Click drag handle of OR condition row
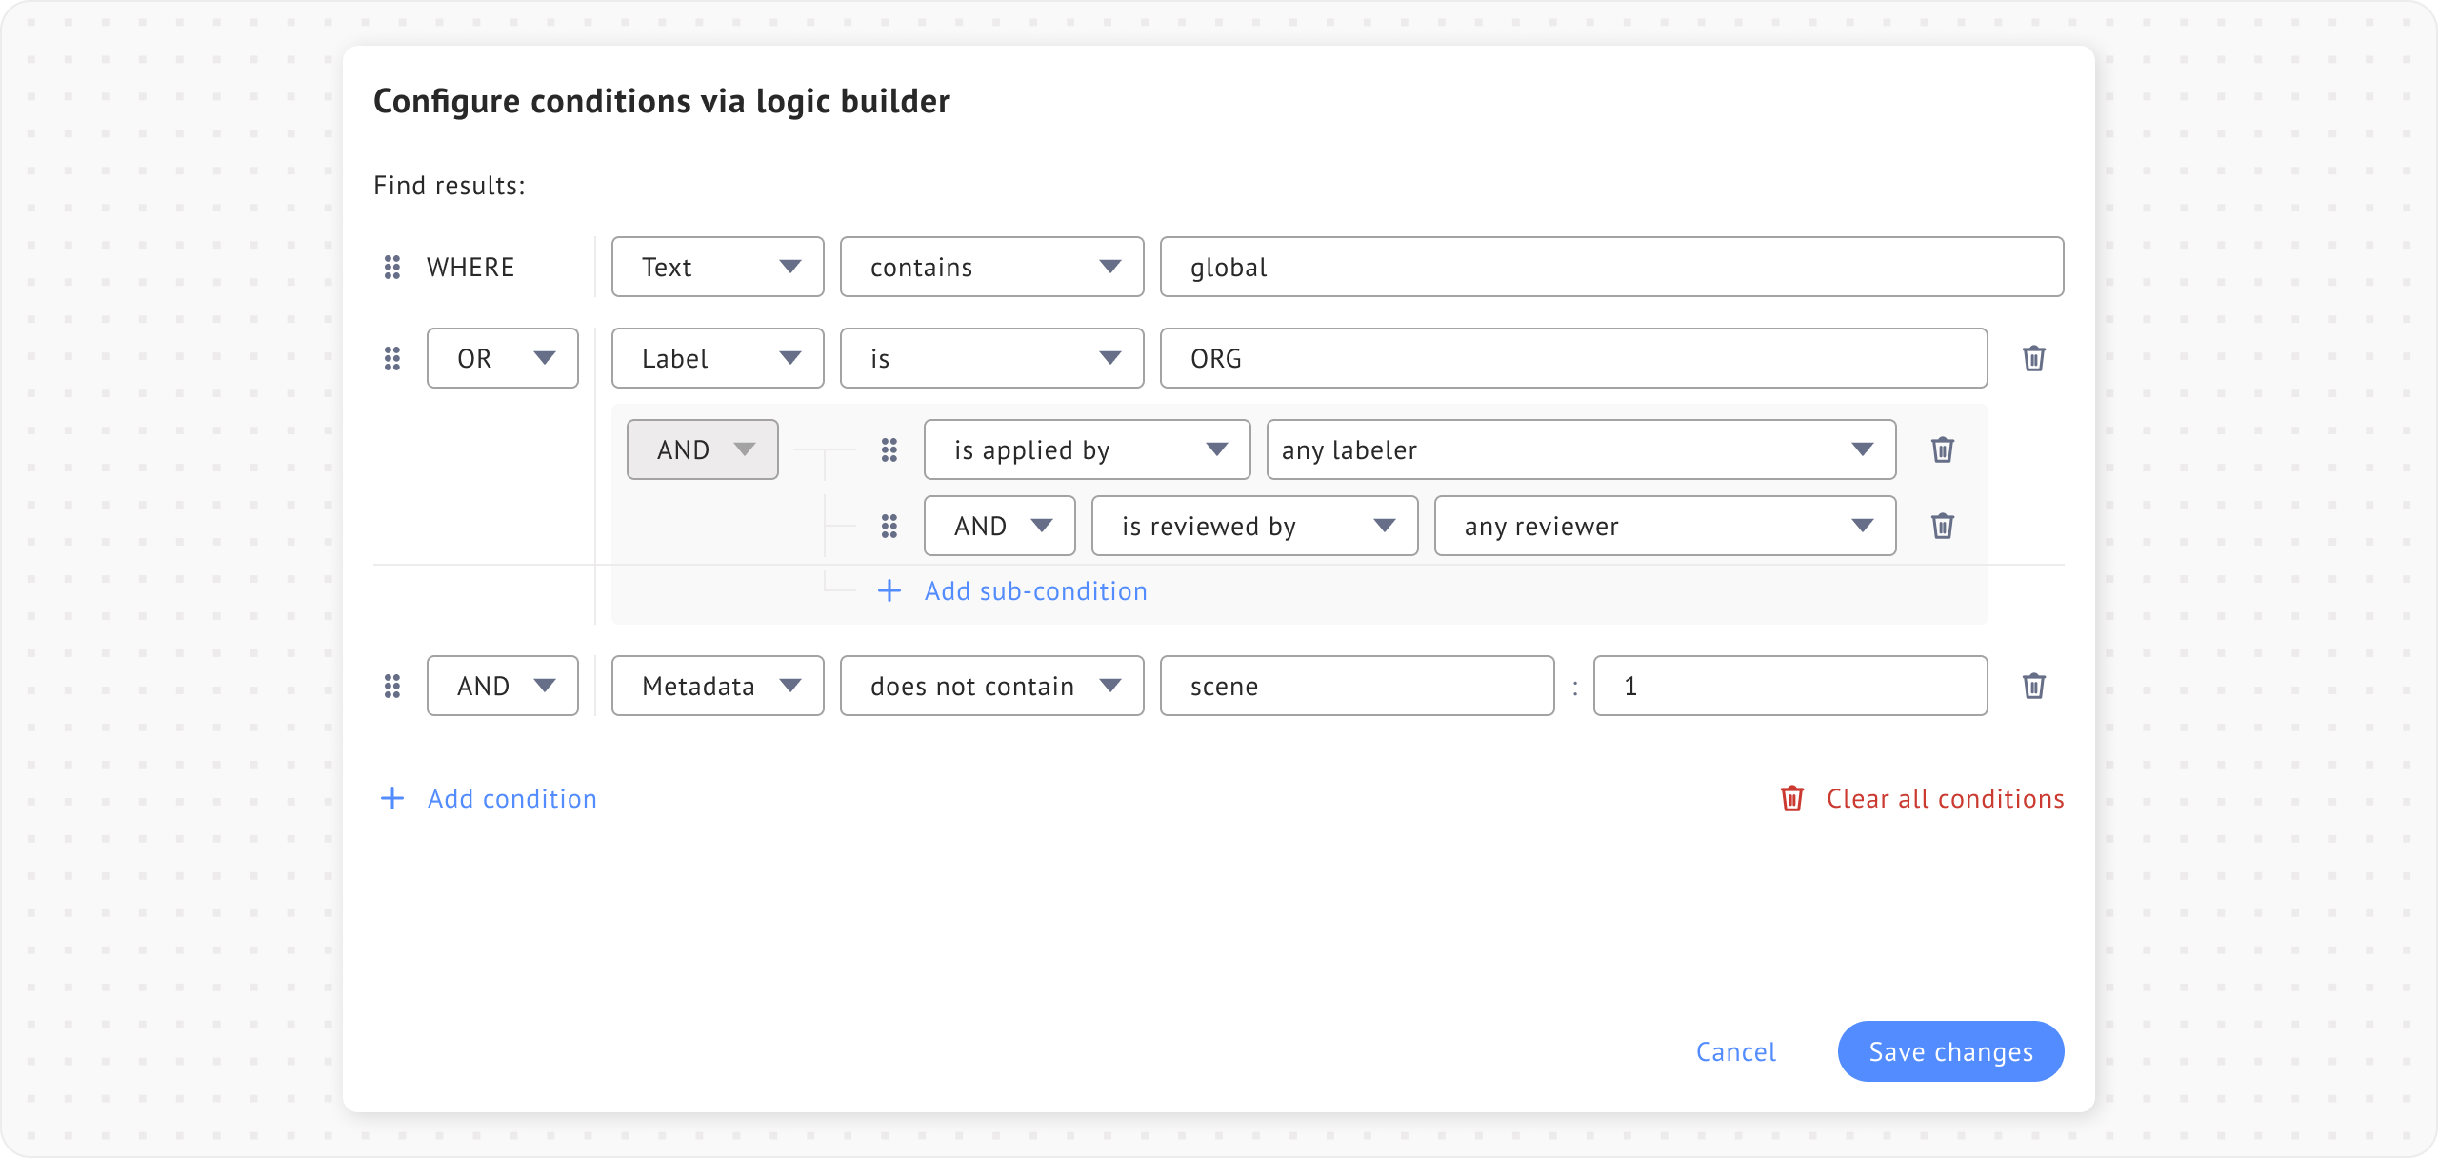 tap(391, 358)
